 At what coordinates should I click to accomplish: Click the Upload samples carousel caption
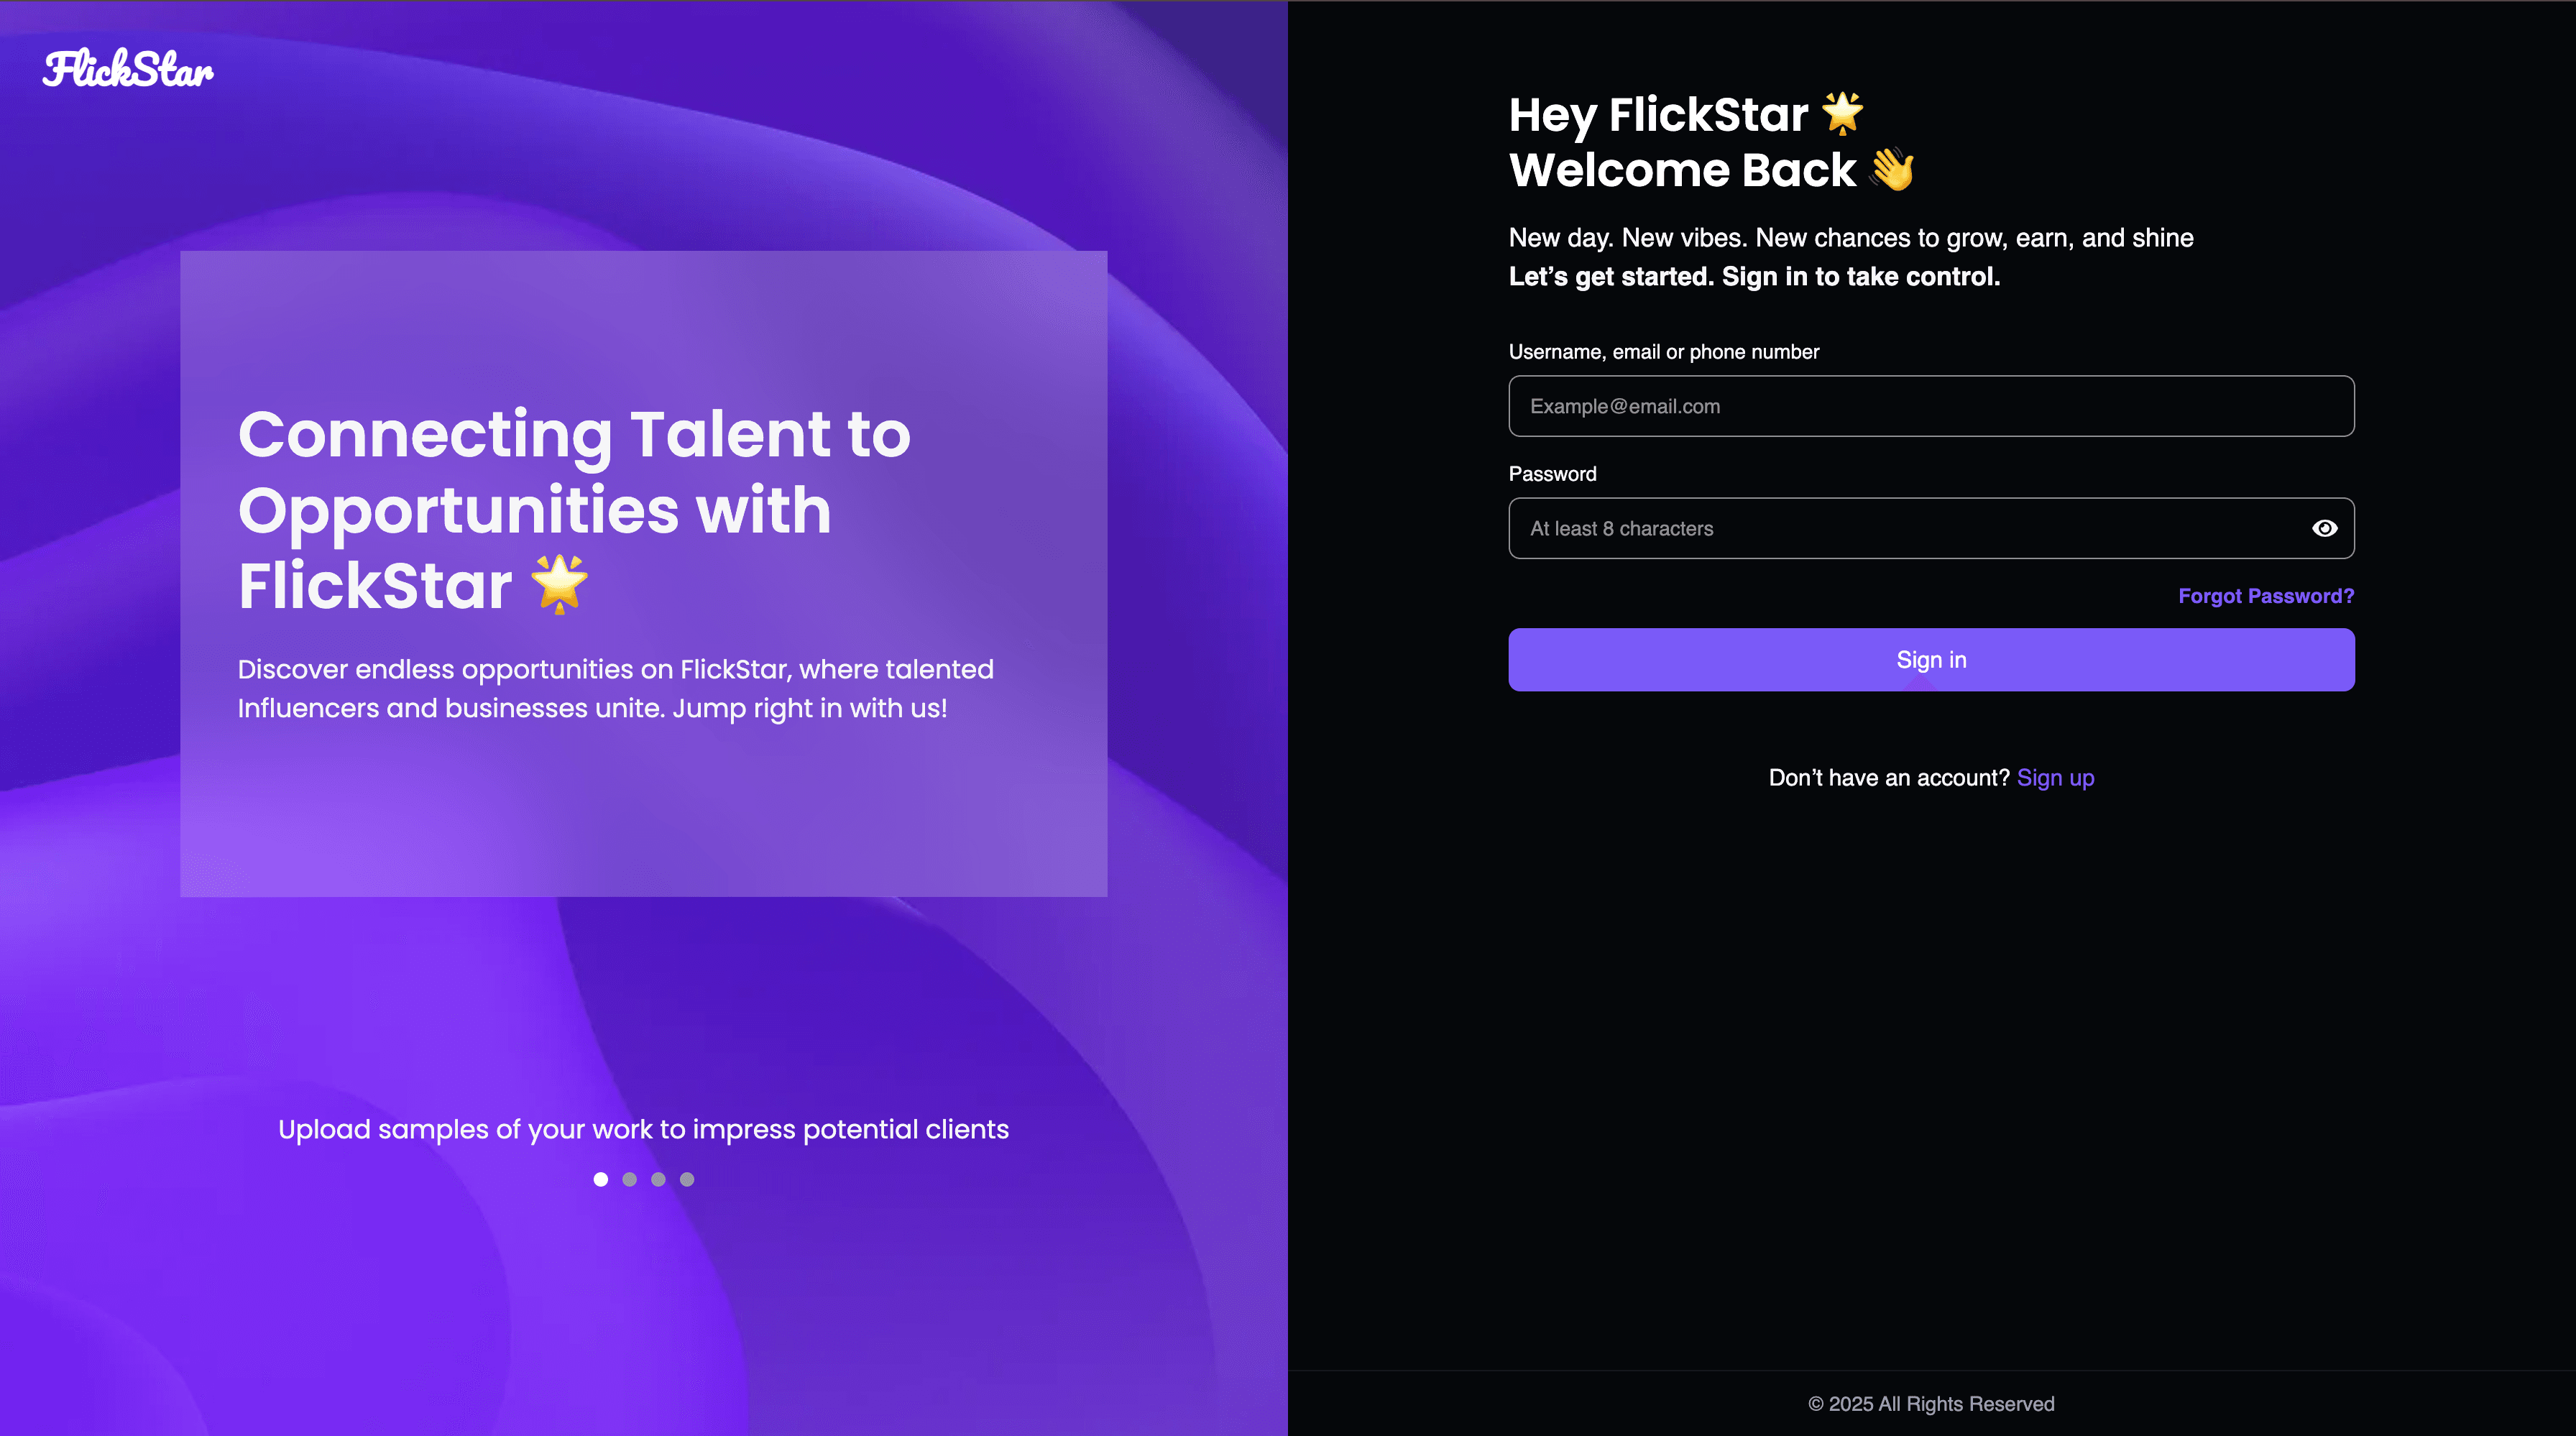(x=643, y=1129)
